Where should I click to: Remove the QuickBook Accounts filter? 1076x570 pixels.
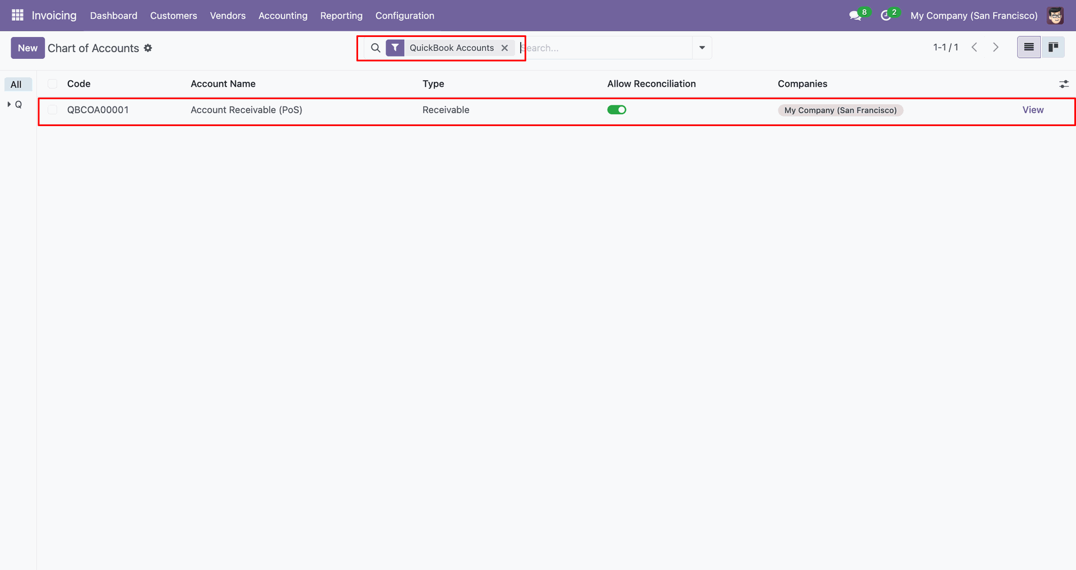pyautogui.click(x=504, y=48)
